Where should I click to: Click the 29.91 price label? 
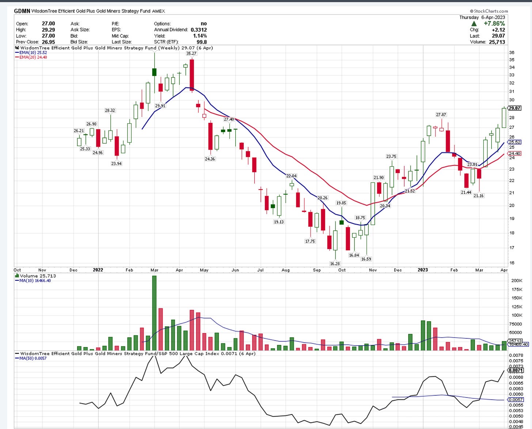point(160,106)
